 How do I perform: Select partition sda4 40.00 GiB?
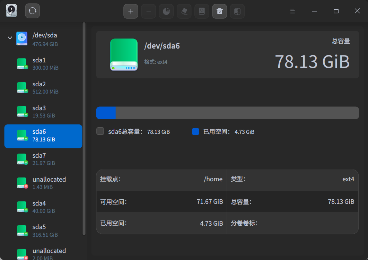tap(43, 207)
